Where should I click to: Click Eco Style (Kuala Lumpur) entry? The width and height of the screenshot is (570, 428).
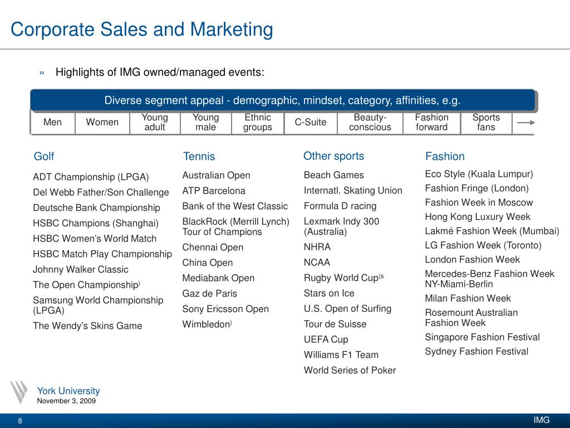479,174
